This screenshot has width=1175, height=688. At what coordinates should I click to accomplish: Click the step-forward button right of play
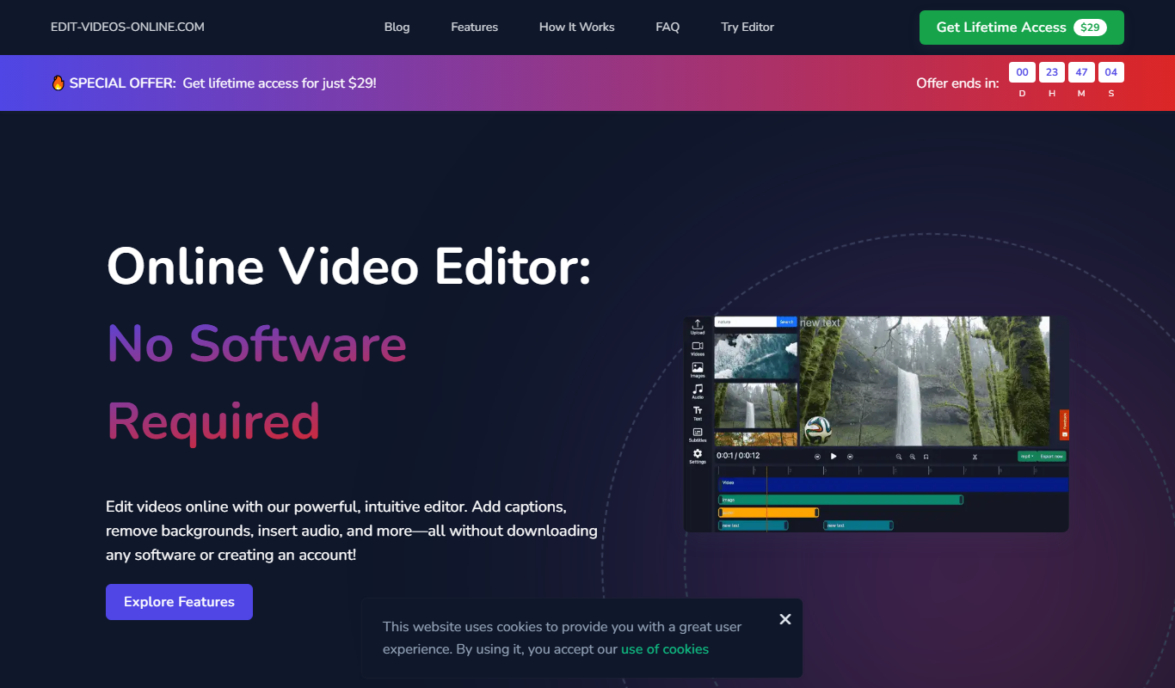(x=850, y=456)
